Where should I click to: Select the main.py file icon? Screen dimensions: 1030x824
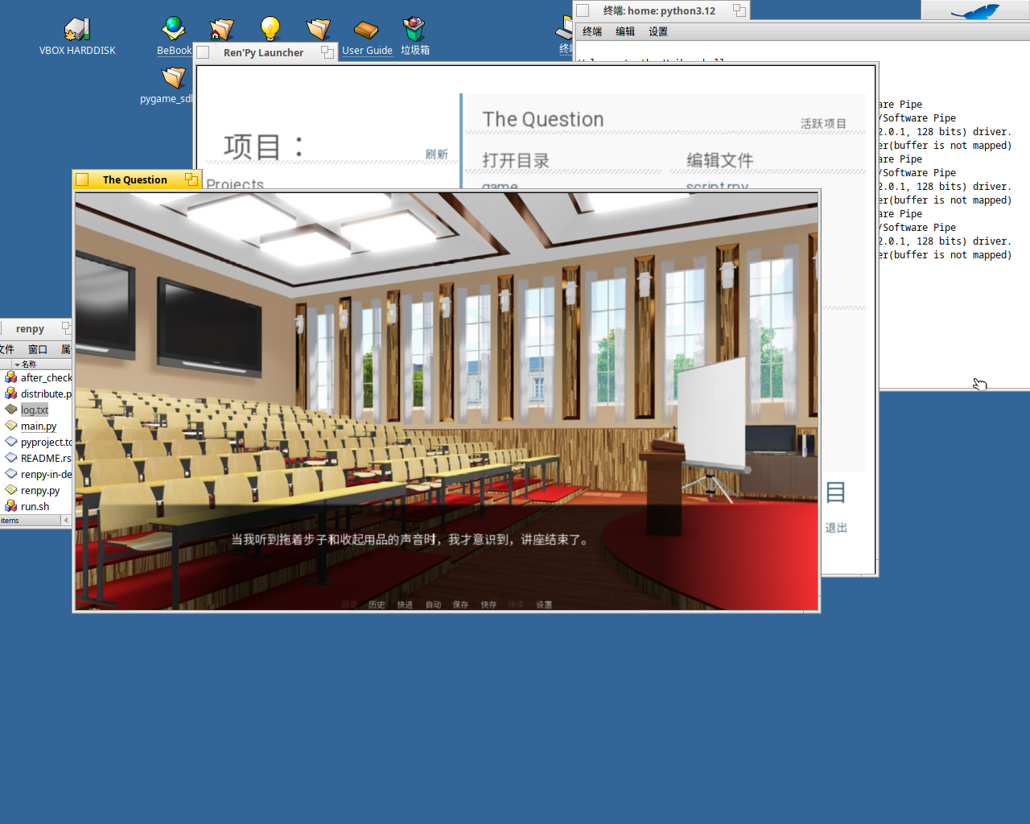[11, 426]
